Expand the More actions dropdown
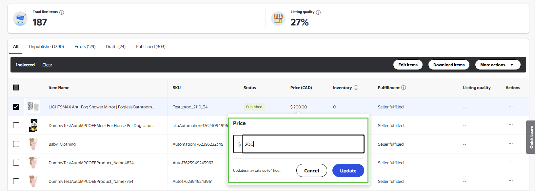535x191 pixels. (497, 65)
